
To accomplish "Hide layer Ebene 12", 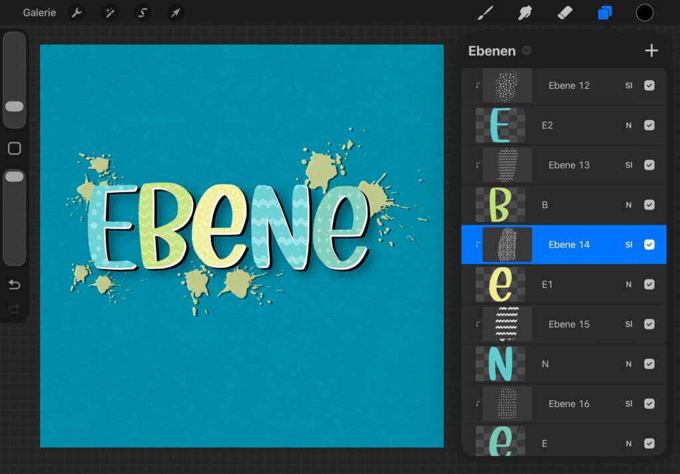I will (x=649, y=86).
